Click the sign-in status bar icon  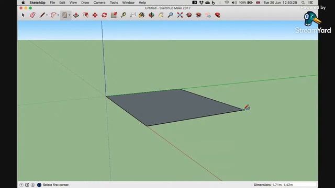tap(32, 185)
